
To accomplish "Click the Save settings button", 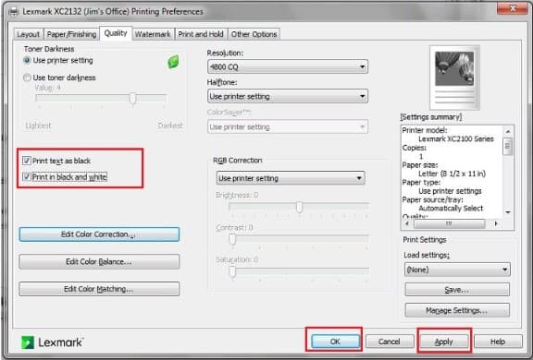I will 457,290.
